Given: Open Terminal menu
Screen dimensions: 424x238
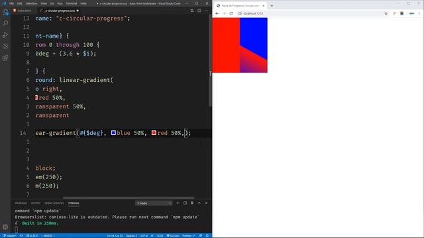Looking at the screenshot, I should [x=72, y=3].
